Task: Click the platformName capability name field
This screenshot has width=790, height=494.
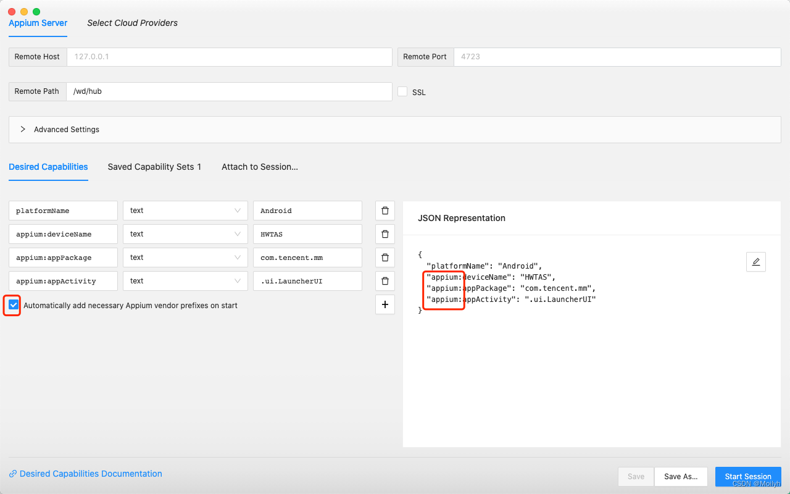Action: tap(63, 211)
